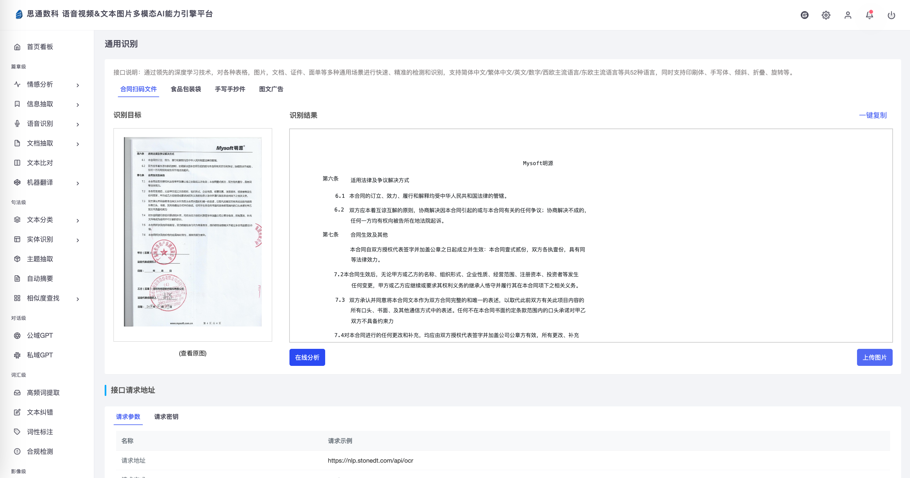Click the 一键复制 link

pos(873,115)
